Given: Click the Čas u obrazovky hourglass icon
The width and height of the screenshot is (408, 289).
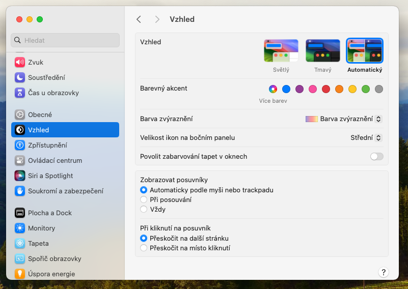Looking at the screenshot, I should click(20, 93).
